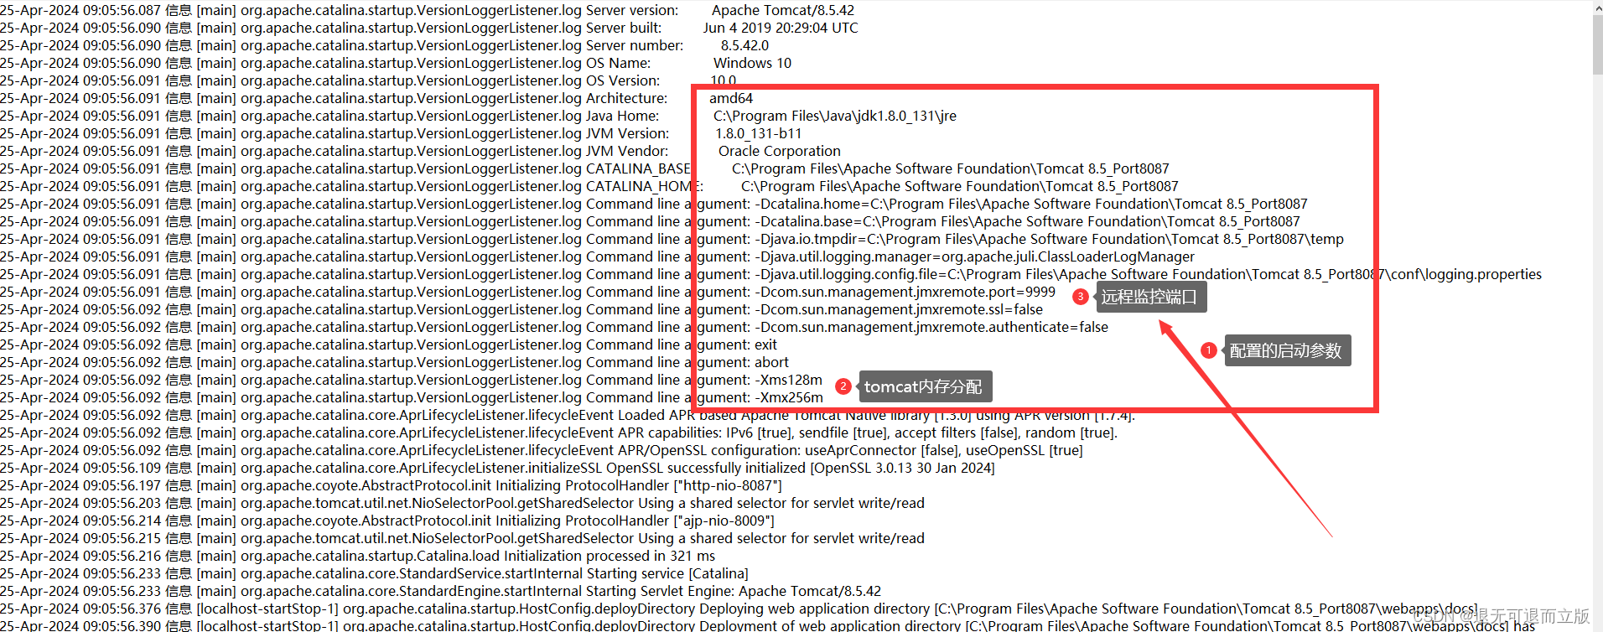Click the 'jmxremote.port=9999' argument
The height and width of the screenshot is (632, 1603).
tap(905, 292)
